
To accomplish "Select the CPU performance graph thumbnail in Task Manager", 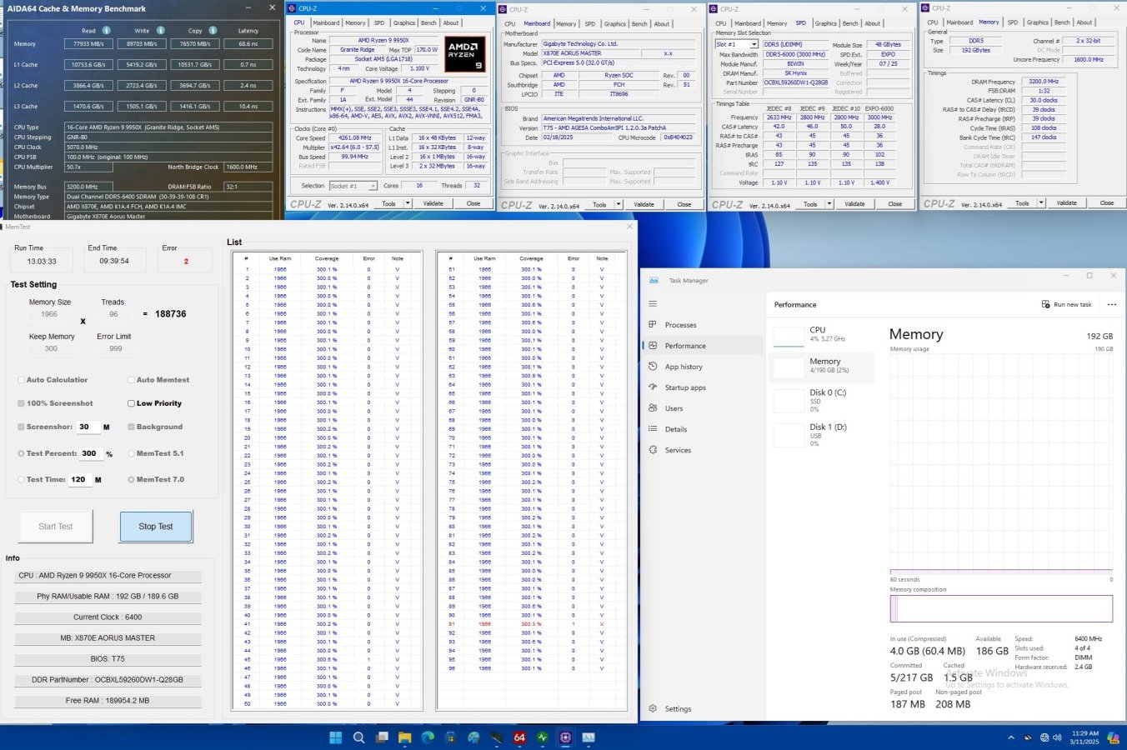I will click(x=789, y=337).
